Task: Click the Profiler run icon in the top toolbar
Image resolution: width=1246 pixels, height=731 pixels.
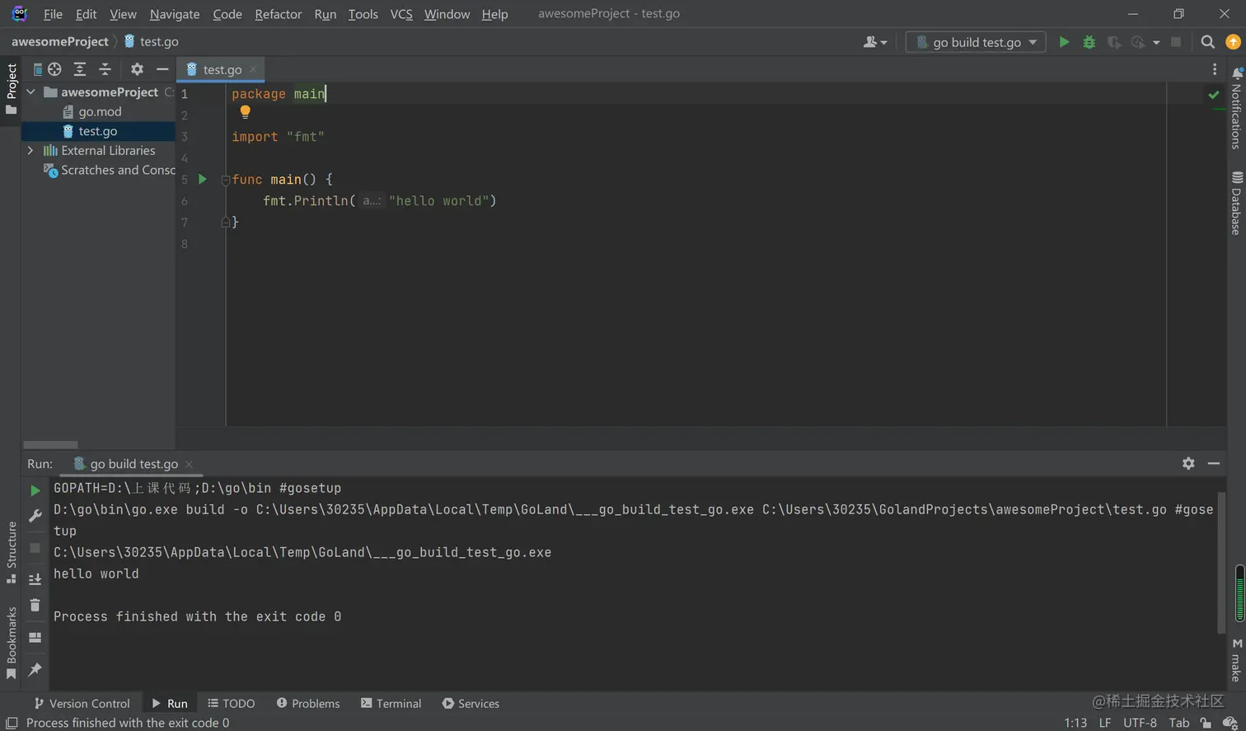Action: point(1138,42)
